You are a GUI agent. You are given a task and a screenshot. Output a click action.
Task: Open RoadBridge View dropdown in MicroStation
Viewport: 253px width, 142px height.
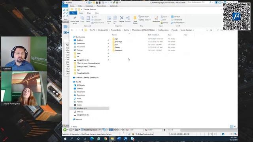tap(100, 130)
